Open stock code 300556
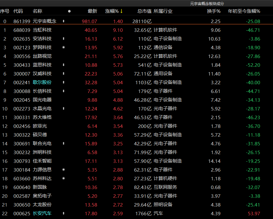 22,56
